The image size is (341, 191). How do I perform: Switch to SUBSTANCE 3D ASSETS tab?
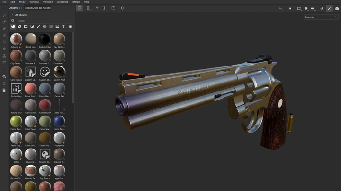[x=37, y=8]
